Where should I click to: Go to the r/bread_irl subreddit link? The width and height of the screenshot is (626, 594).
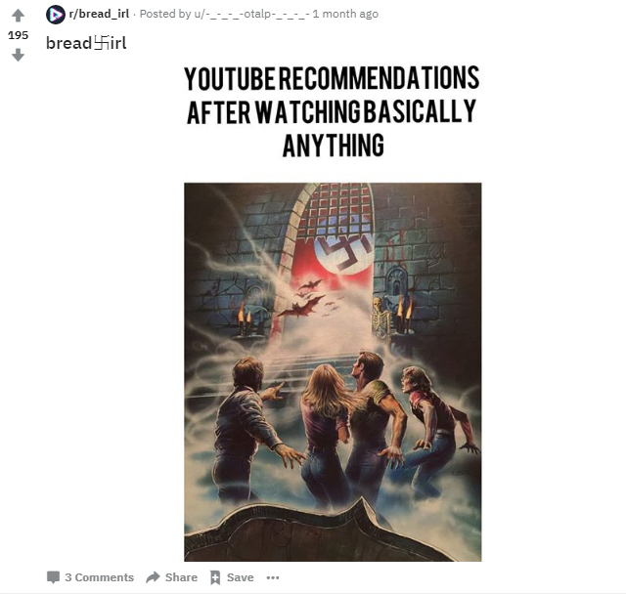(x=99, y=14)
